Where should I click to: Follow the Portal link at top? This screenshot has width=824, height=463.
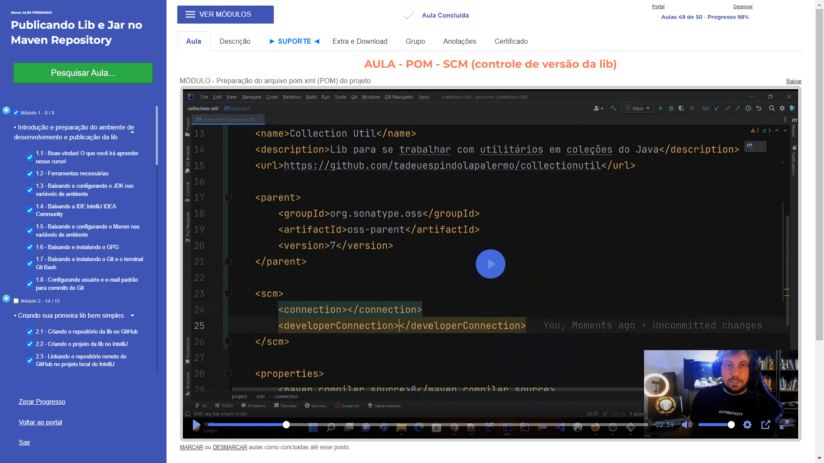pyautogui.click(x=658, y=6)
